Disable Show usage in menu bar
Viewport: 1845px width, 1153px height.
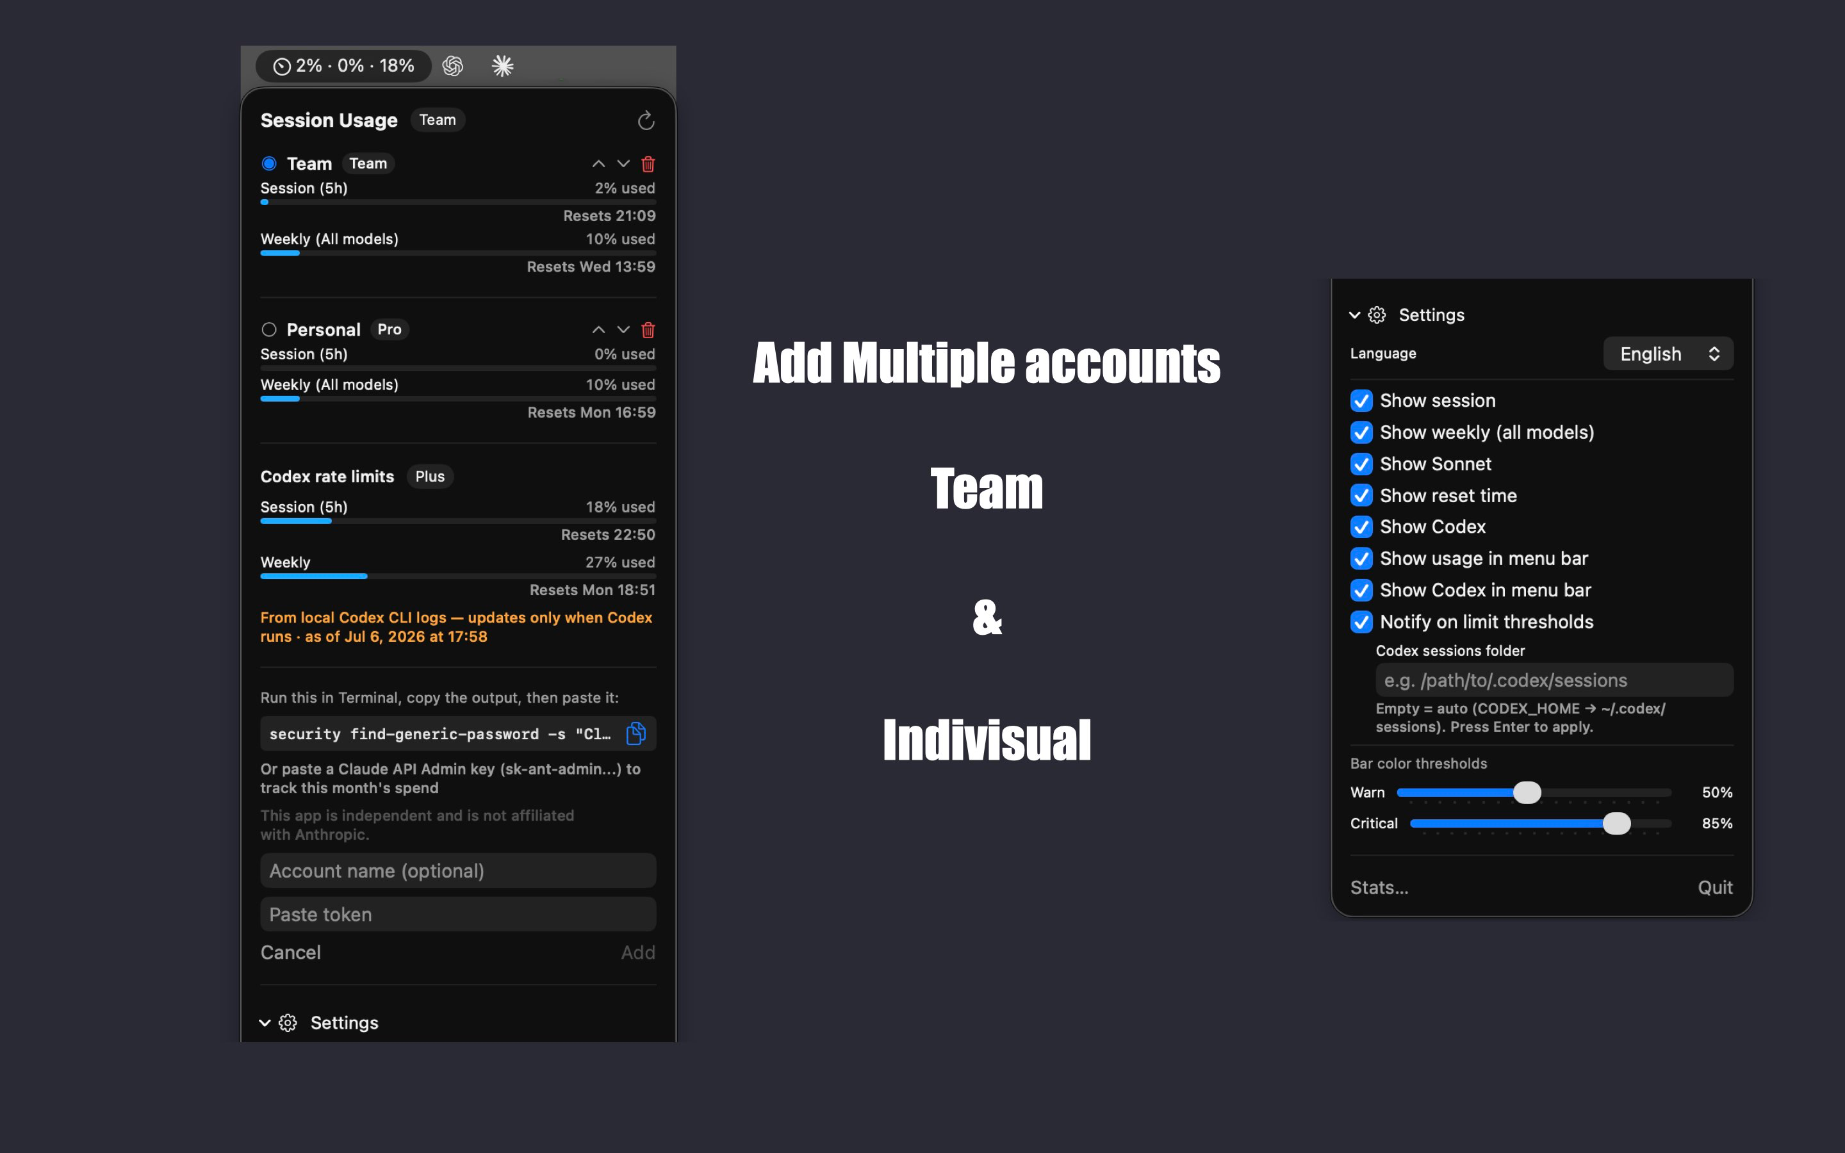[x=1361, y=559]
